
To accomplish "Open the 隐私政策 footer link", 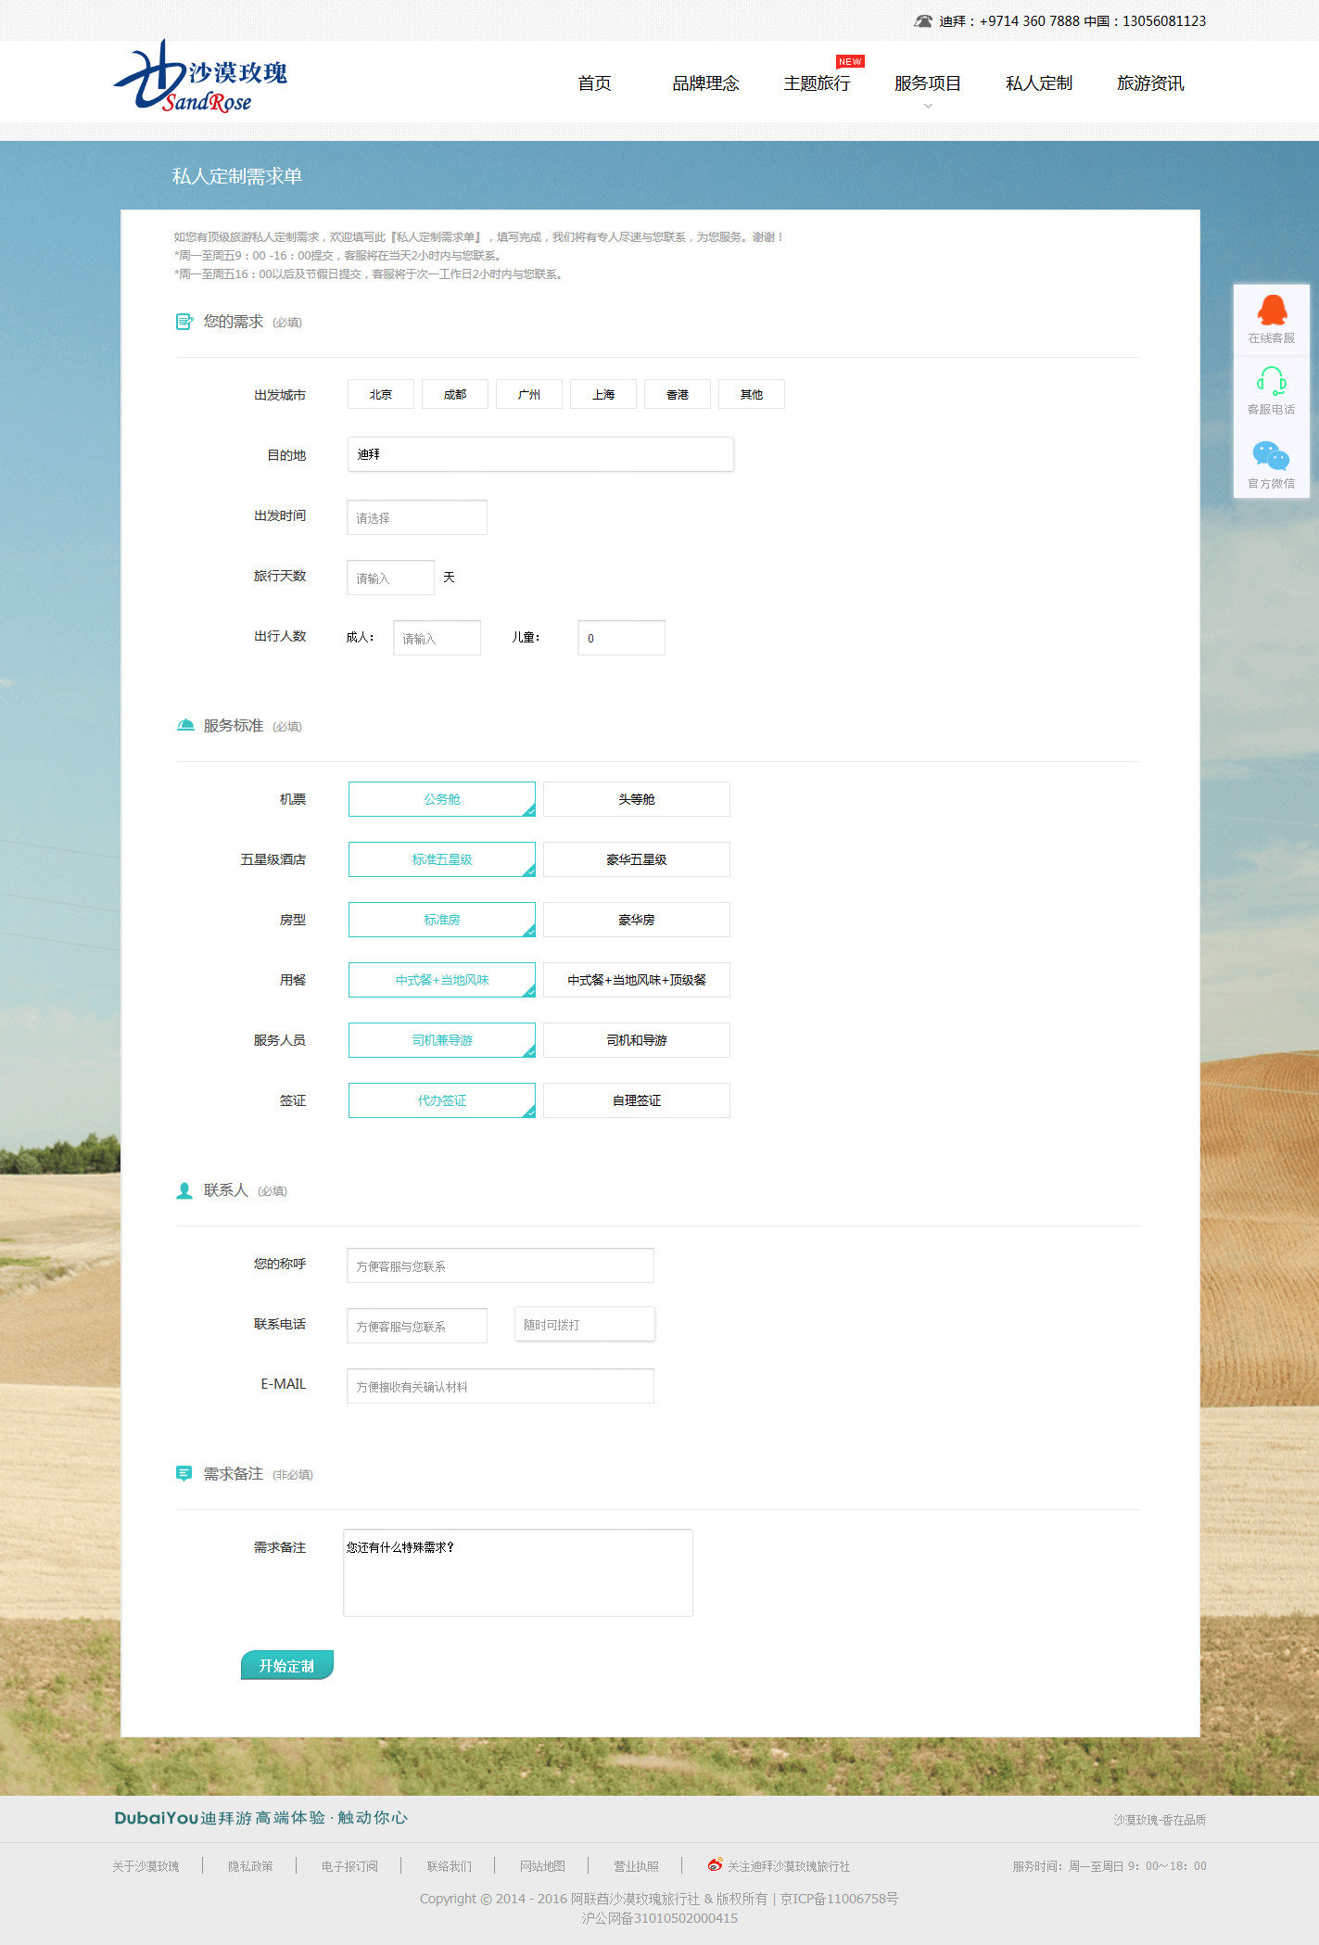I will point(250,1866).
